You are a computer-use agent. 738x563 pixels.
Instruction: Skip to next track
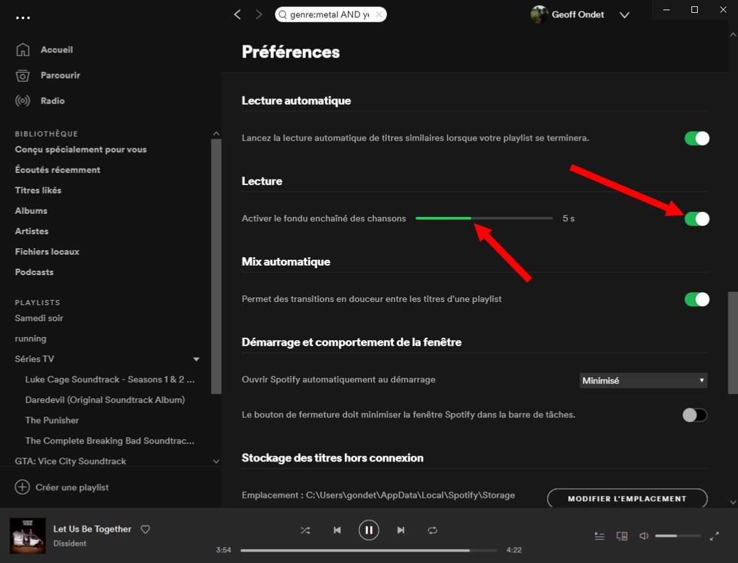(x=400, y=530)
